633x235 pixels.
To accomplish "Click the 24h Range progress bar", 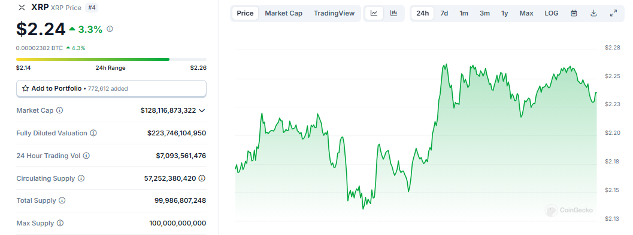I will click(x=111, y=59).
